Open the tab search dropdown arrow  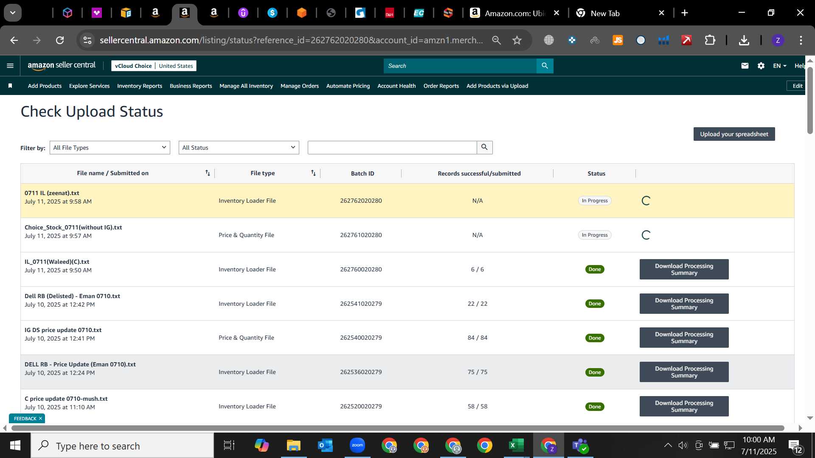click(13, 13)
